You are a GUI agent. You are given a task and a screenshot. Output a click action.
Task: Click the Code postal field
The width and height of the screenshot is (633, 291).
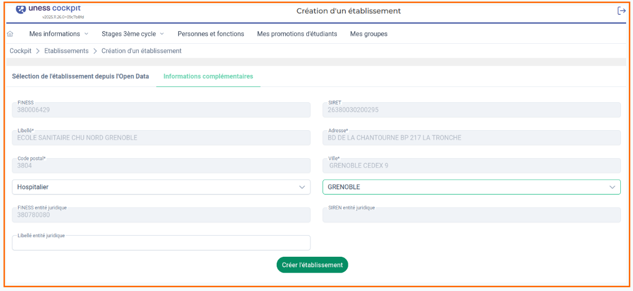tap(161, 166)
